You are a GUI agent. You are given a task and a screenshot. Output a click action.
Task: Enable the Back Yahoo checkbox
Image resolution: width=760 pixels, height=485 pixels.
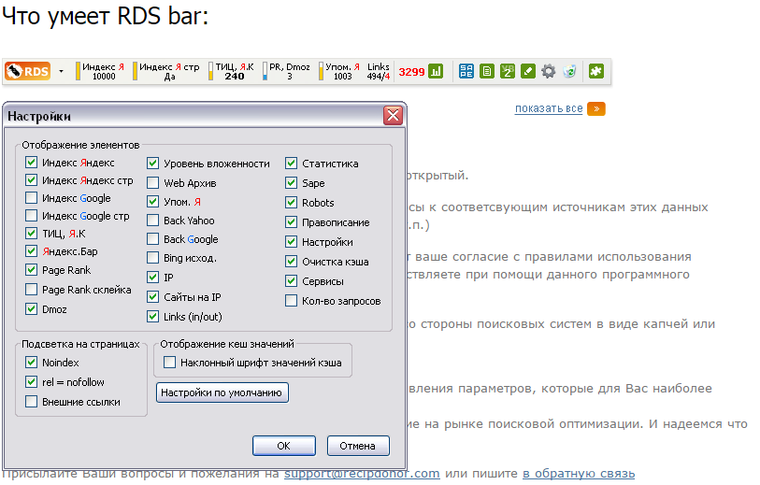pyautogui.click(x=152, y=221)
